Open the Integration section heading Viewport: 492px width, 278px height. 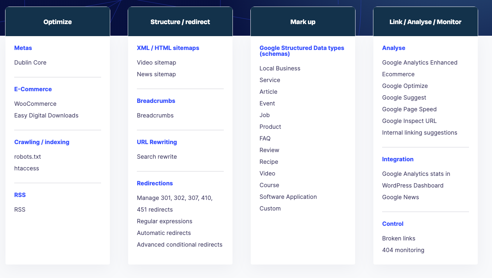click(x=397, y=159)
